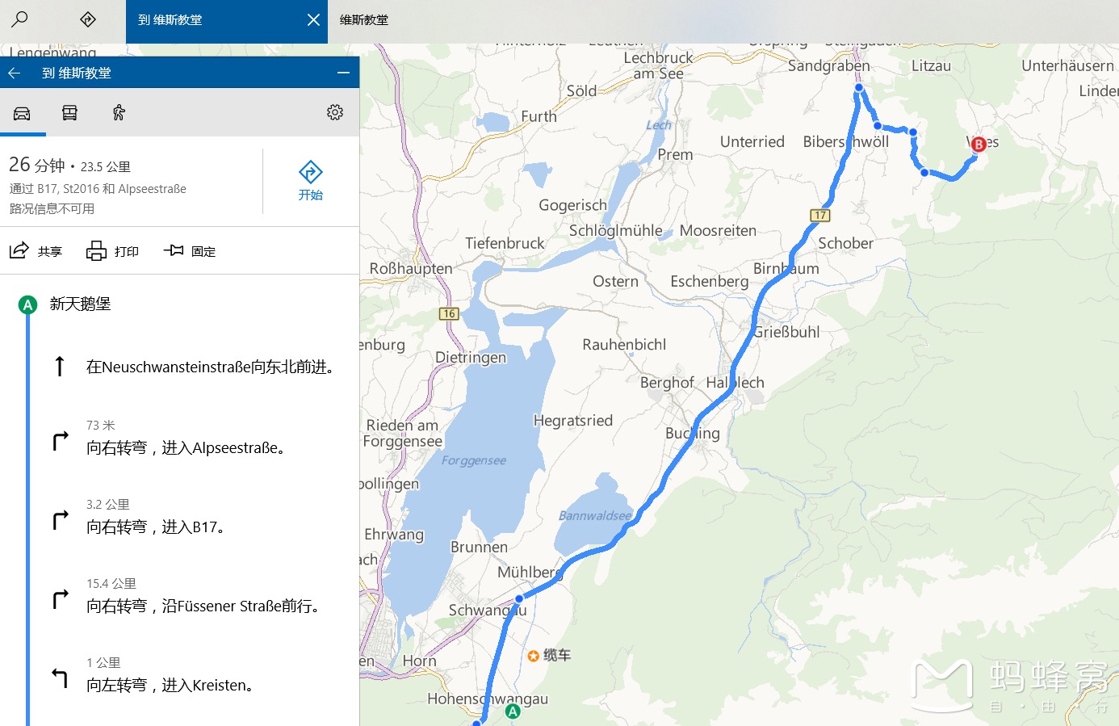Click the 缆车 cable car star marker

pos(533,656)
